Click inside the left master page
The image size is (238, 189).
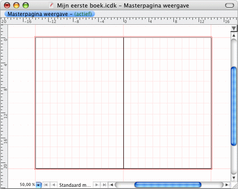80,103
